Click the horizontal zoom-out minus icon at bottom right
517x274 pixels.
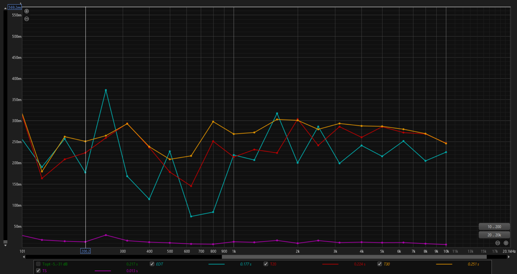[x=497, y=243]
